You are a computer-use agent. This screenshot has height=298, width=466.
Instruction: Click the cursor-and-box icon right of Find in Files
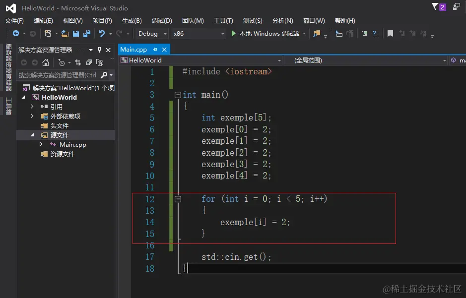[x=339, y=34]
